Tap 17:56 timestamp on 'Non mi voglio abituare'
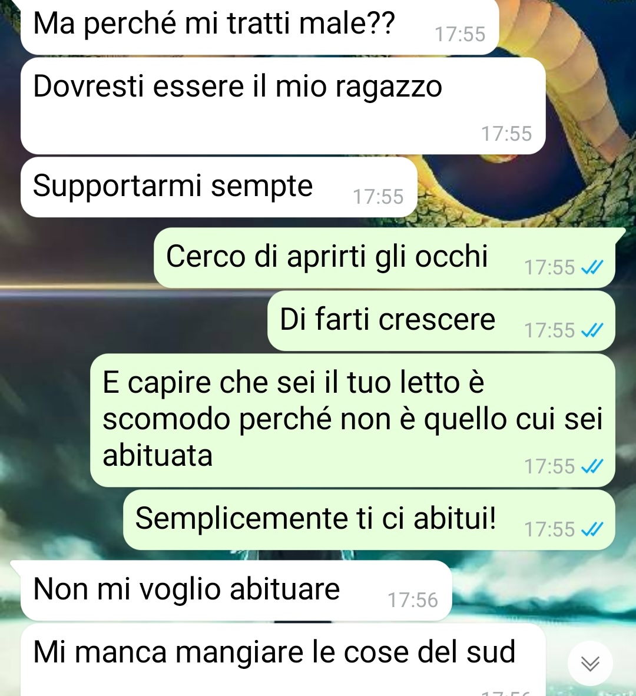The image size is (636, 696). pos(413,600)
